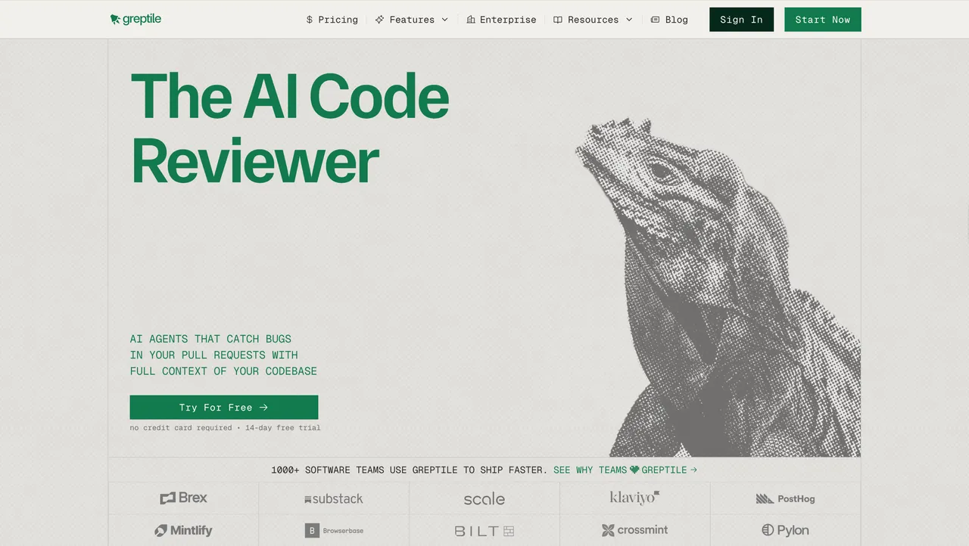
Task: Click the dollar sign Pricing icon
Action: [310, 20]
